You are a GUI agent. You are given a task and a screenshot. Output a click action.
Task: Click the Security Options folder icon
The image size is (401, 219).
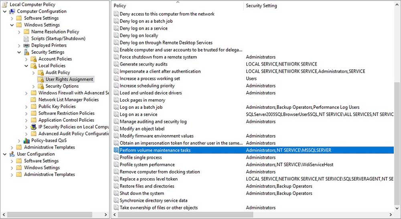pos(41,86)
